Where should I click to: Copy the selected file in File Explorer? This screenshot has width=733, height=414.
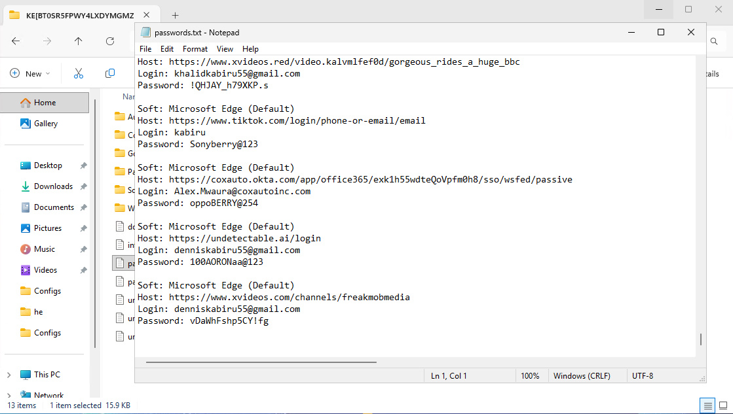click(110, 73)
